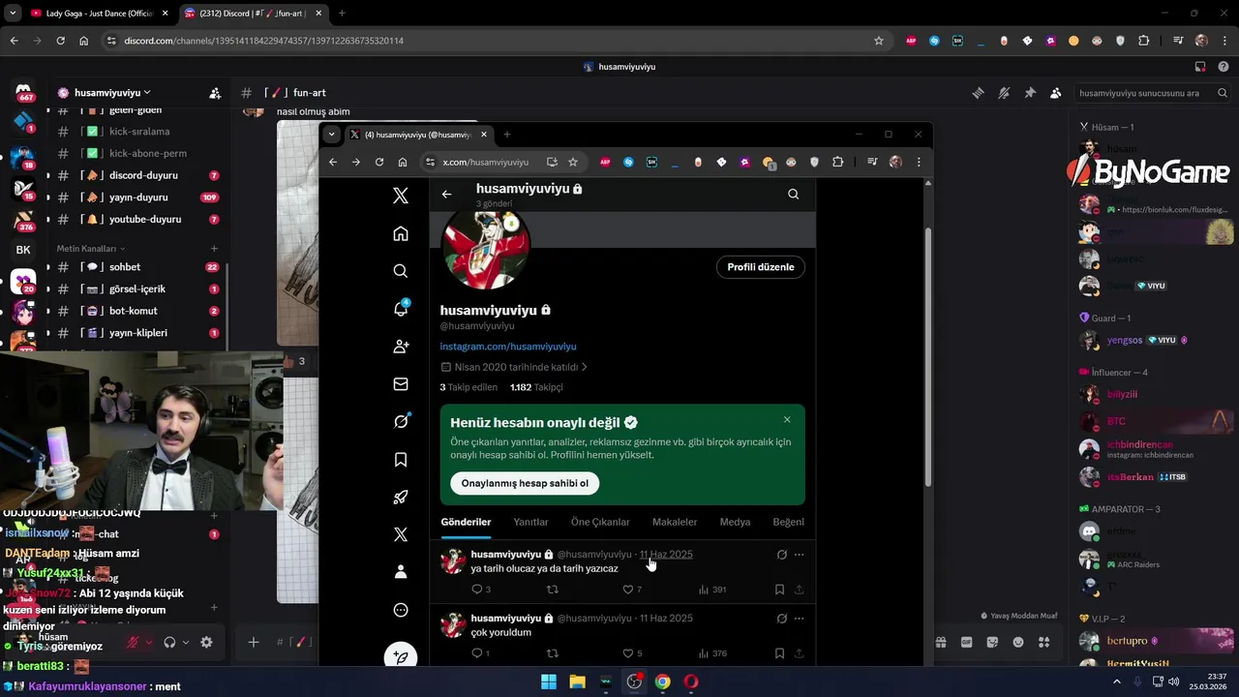The image size is (1239, 697).
Task: Add channel with plus next to Metin Kanalları
Action: point(215,249)
